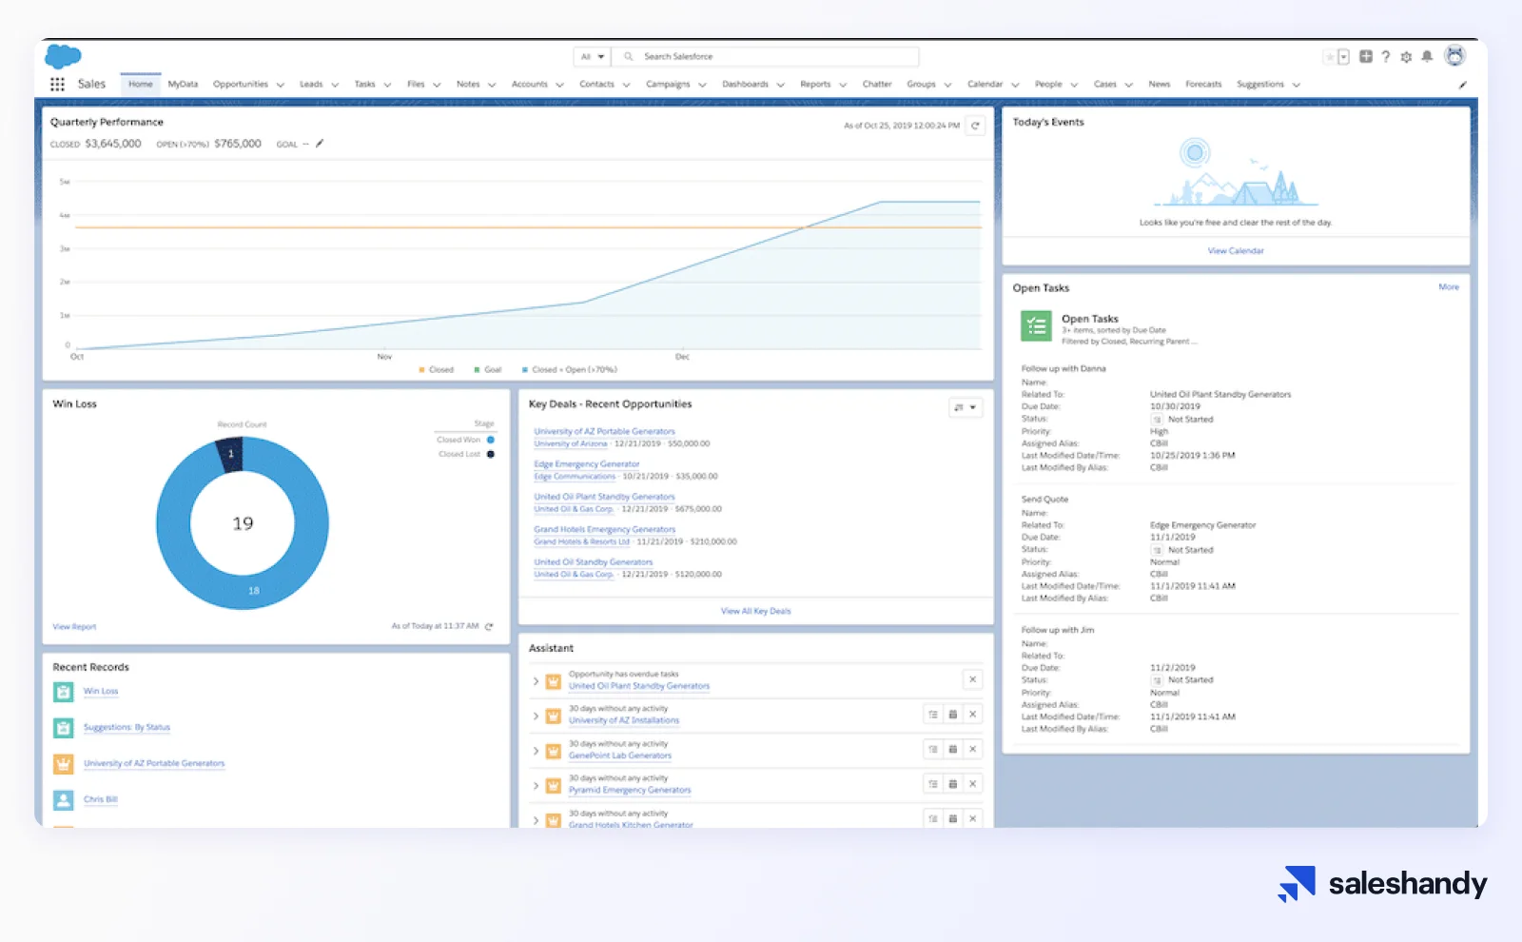Create an event for Pyramid Emergency Generators
This screenshot has height=942, width=1522.
[x=952, y=784]
